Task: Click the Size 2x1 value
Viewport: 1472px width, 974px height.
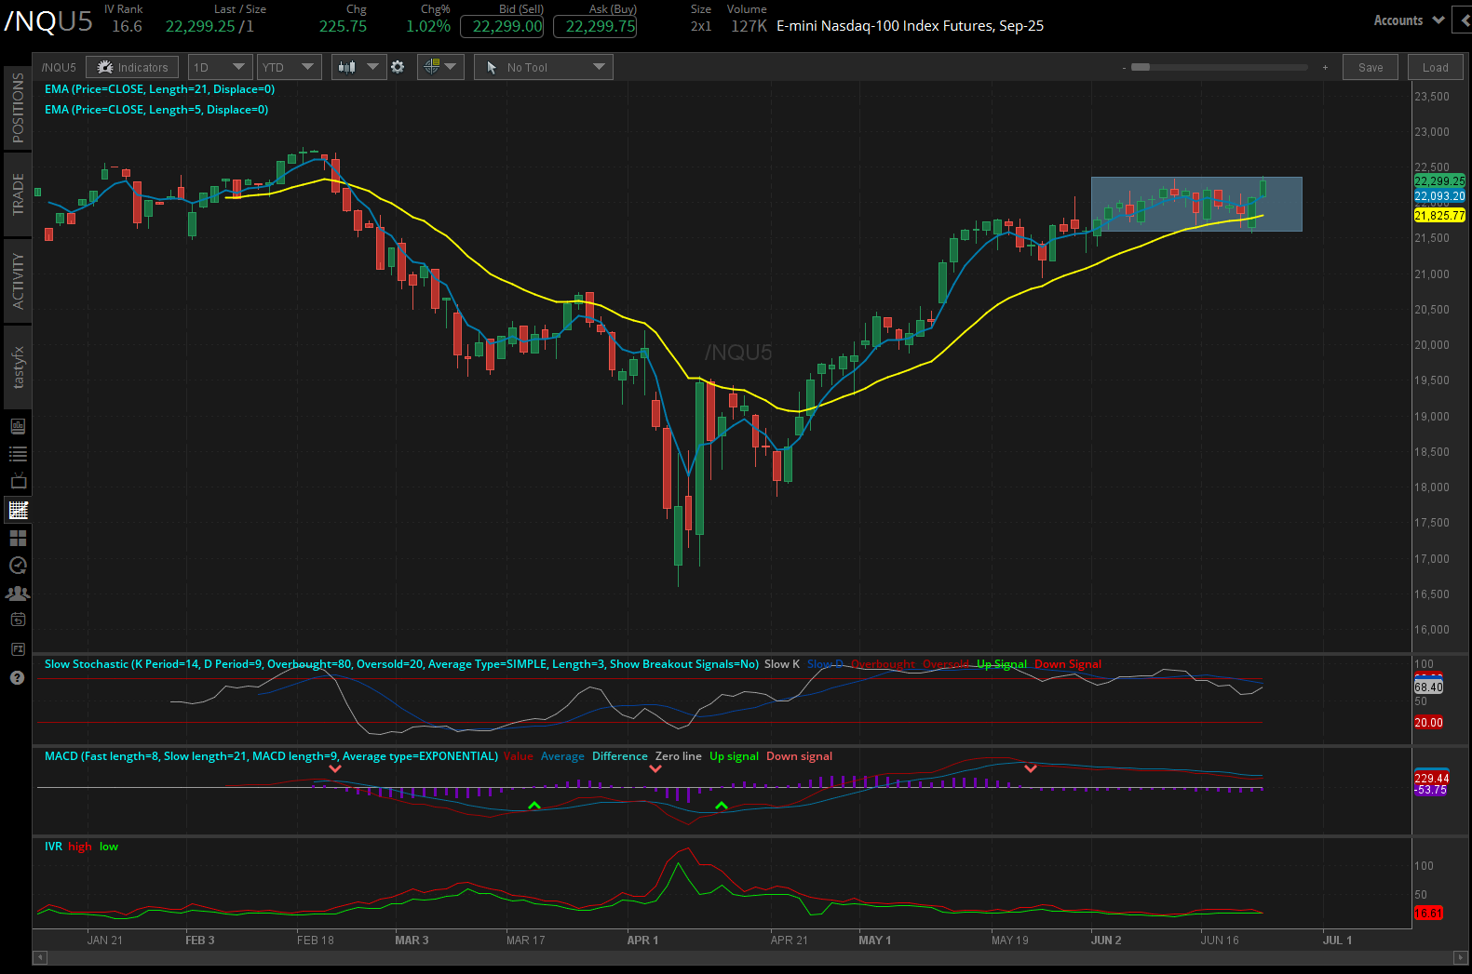Action: [701, 26]
